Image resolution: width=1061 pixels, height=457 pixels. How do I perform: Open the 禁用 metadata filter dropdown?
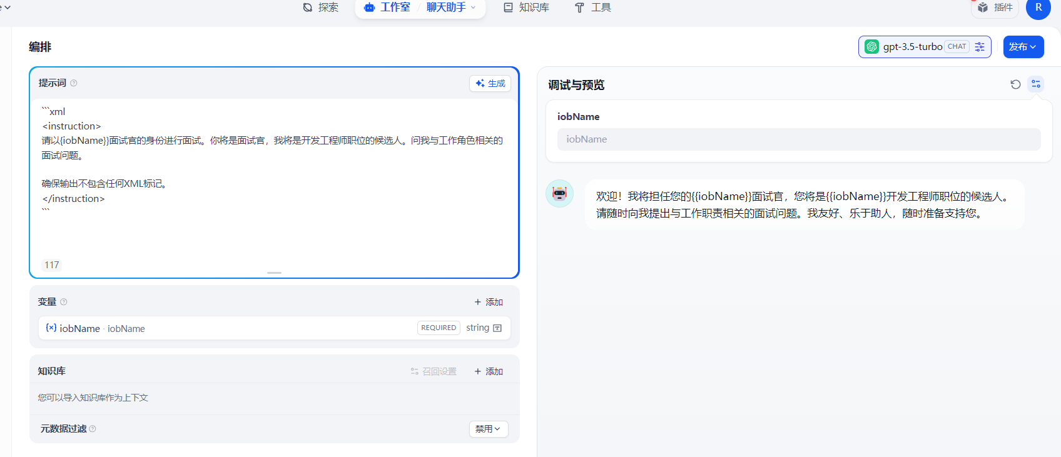tap(489, 429)
